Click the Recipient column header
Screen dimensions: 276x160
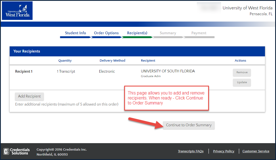click(148, 61)
